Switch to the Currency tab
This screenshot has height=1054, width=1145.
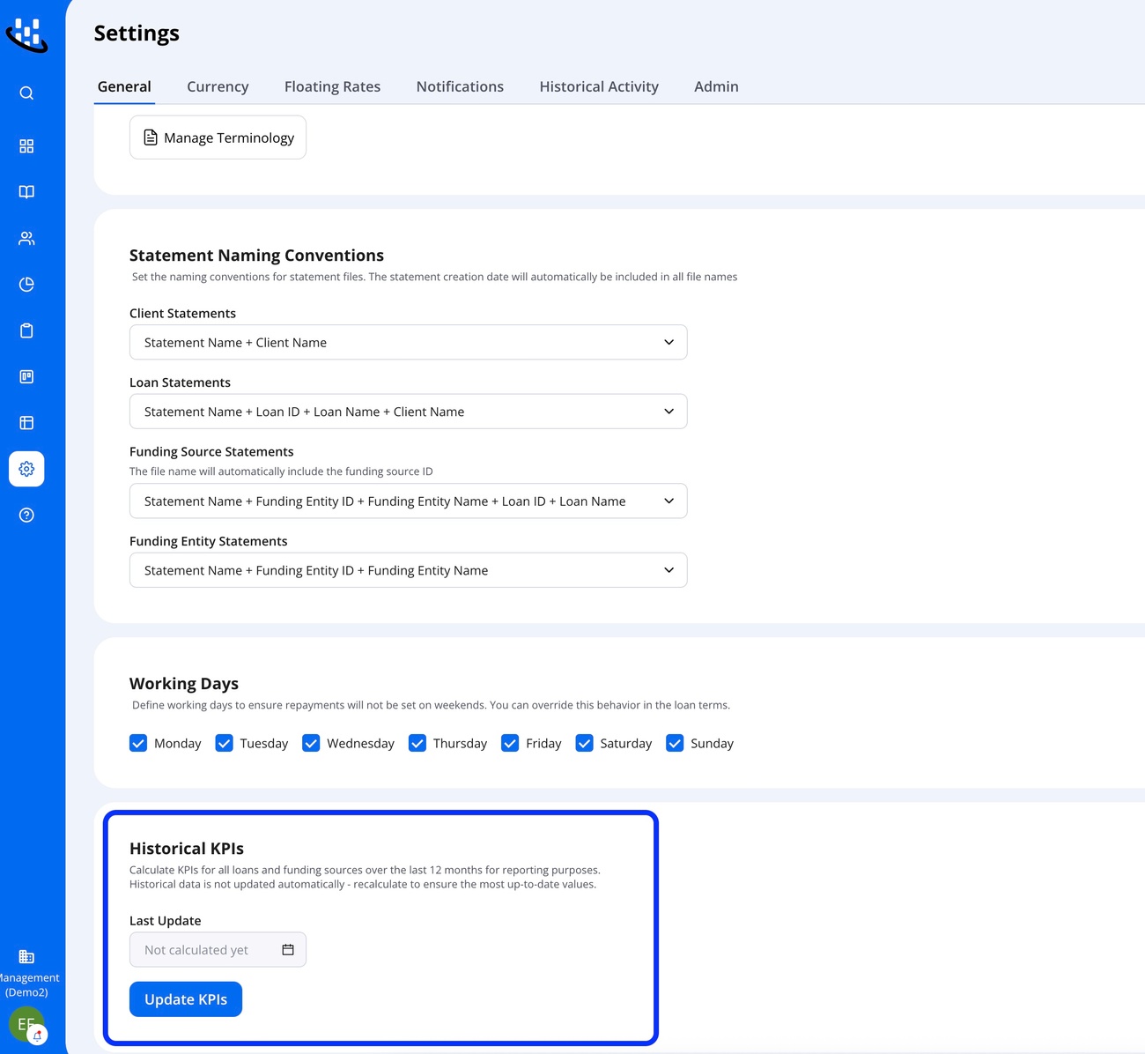pos(218,86)
